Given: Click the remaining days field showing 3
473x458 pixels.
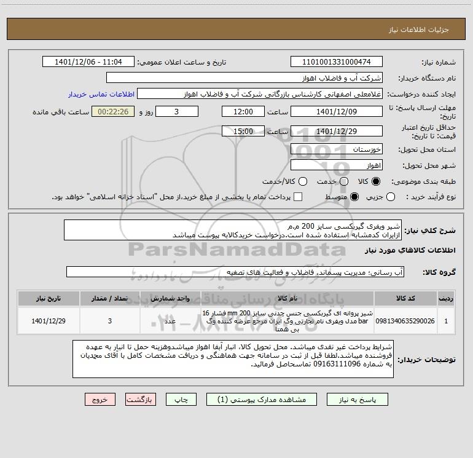Looking at the screenshot, I should click(177, 111).
